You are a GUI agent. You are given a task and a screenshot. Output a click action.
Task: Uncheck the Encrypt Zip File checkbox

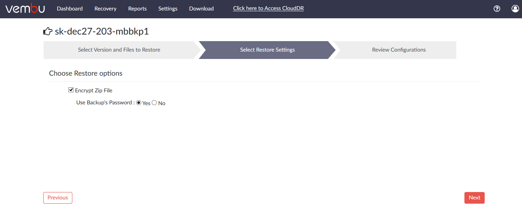tap(71, 90)
